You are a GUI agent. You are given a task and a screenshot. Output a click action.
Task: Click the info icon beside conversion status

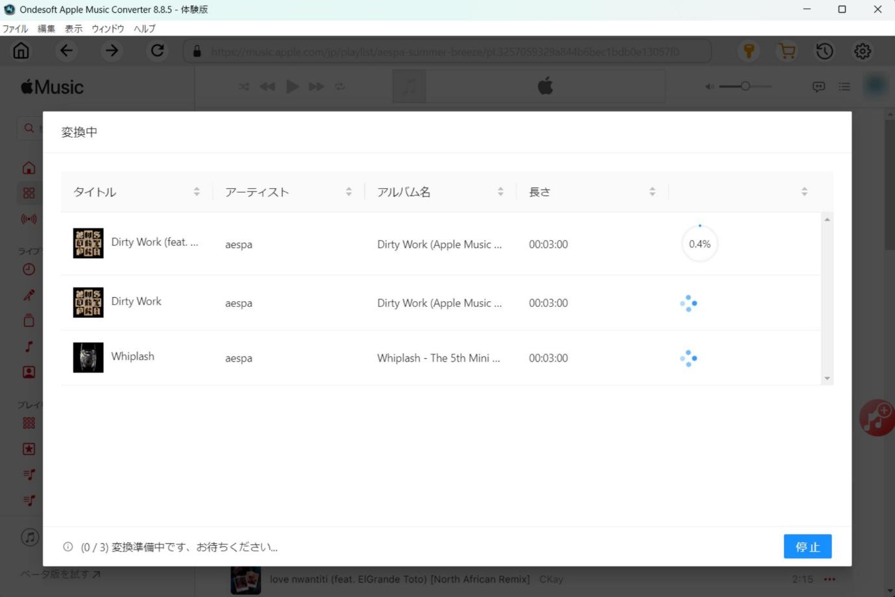pos(68,547)
